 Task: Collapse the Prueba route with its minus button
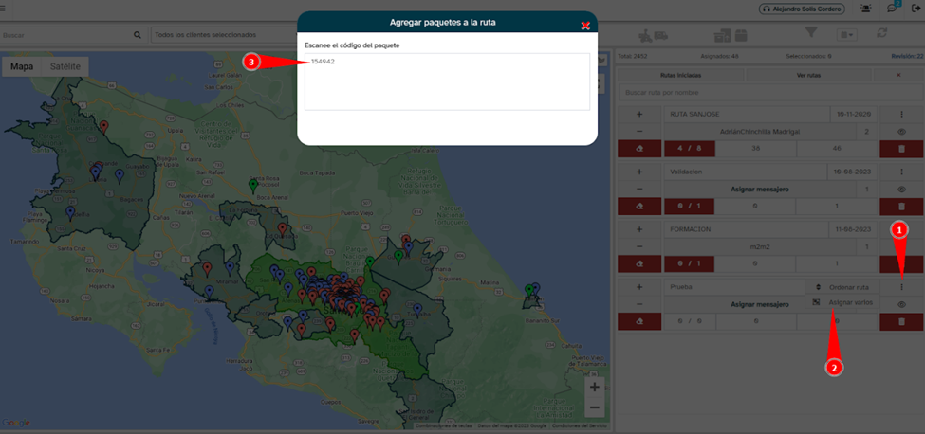pyautogui.click(x=639, y=304)
